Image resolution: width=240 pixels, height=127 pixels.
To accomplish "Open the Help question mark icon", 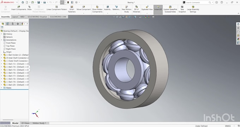I will click(222, 2).
